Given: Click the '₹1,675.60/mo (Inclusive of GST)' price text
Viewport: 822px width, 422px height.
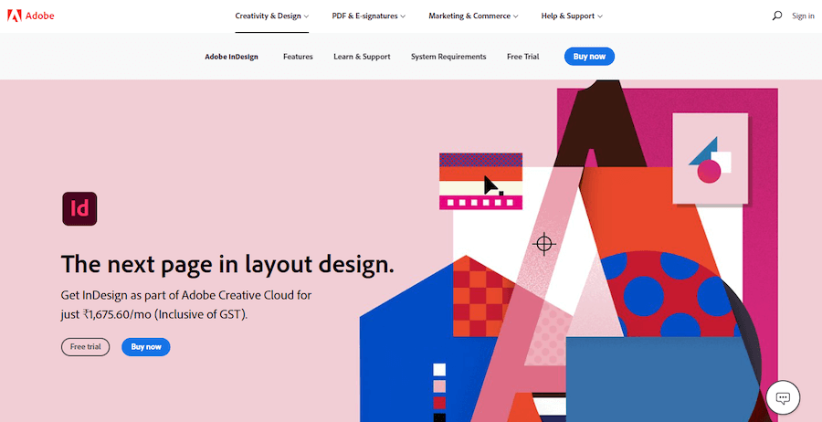Looking at the screenshot, I should [x=164, y=314].
